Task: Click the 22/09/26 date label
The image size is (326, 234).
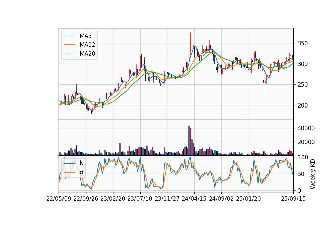Action: [86, 199]
